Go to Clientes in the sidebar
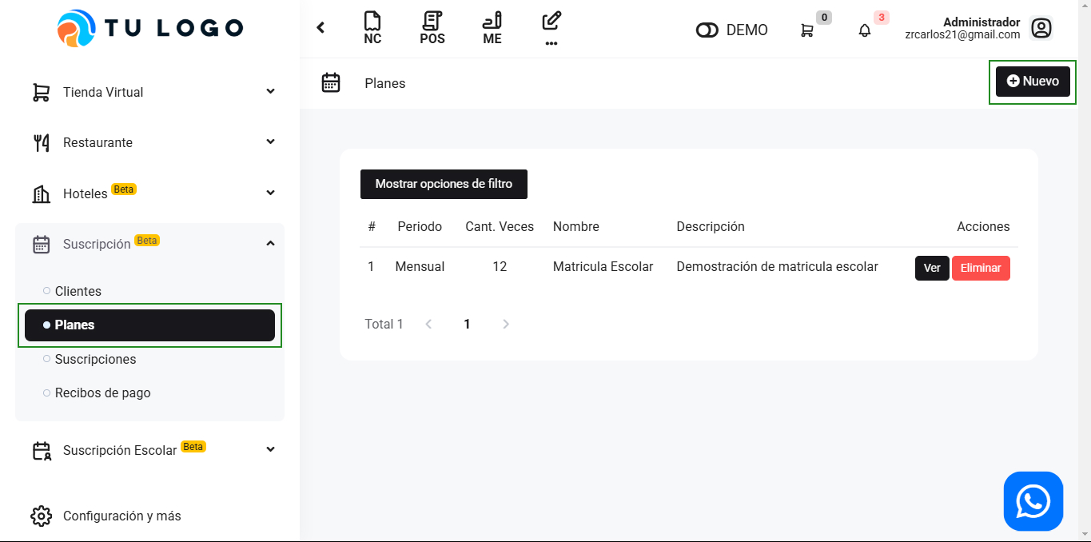Screen dimensions: 1091x542 78,291
